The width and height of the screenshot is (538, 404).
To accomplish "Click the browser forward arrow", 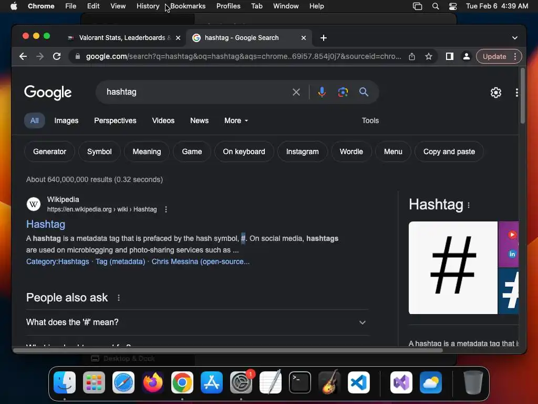I will pos(40,56).
